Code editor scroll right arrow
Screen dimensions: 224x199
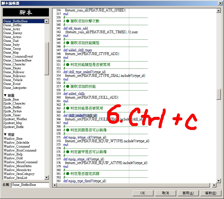click(214, 185)
